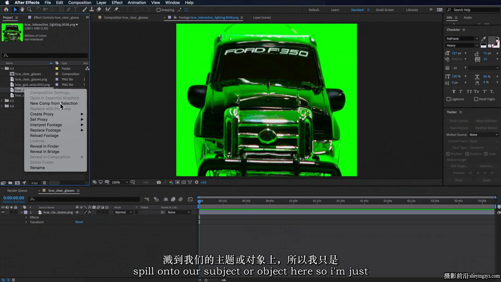The image size is (501, 282).
Task: Toggle the fx switch on layer 1
Action: 90,212
